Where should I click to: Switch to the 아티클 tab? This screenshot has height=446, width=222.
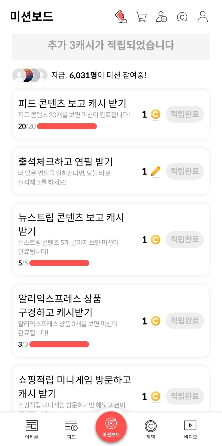[x=32, y=429]
